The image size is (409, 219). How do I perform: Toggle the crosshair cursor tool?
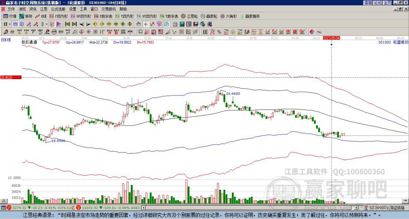145,24
